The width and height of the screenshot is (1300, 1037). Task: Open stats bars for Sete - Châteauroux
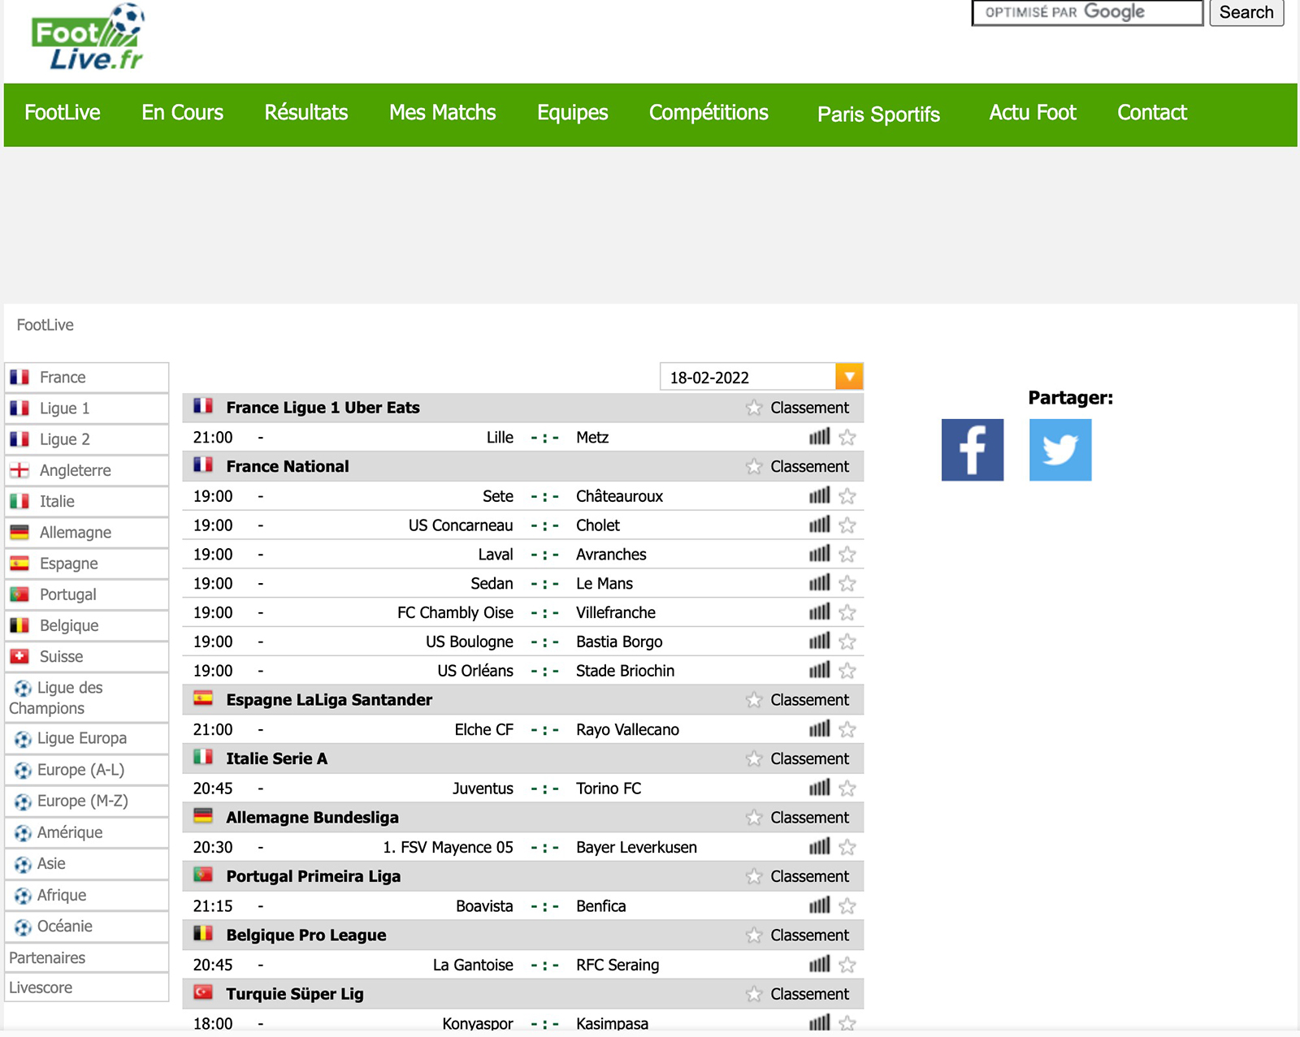820,495
